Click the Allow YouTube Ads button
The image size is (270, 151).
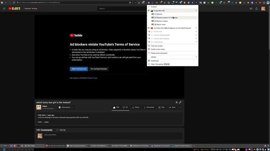(x=79, y=69)
